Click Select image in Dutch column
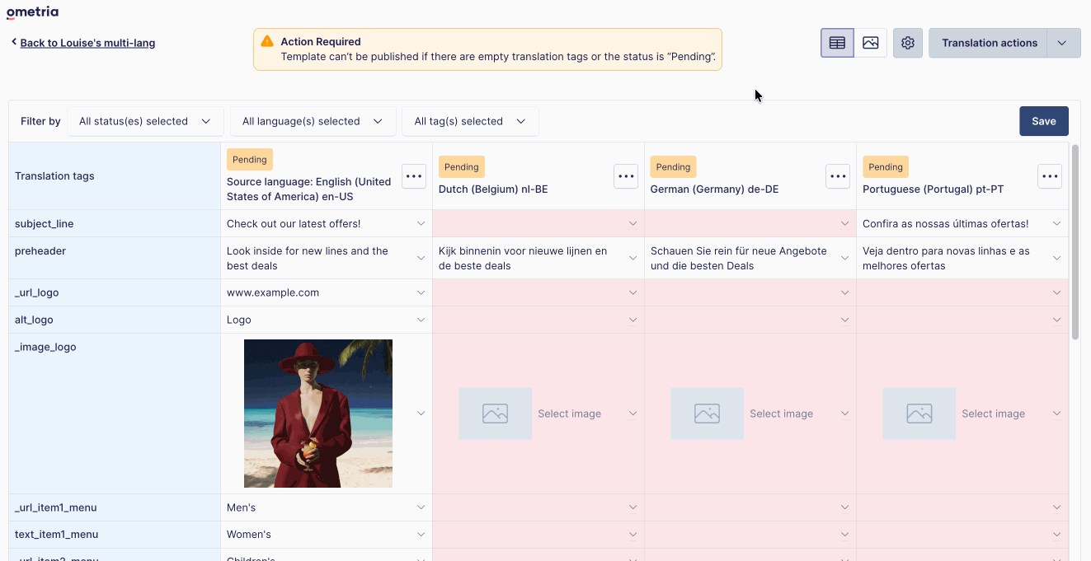Screen dimensions: 1091x561 point(569,414)
